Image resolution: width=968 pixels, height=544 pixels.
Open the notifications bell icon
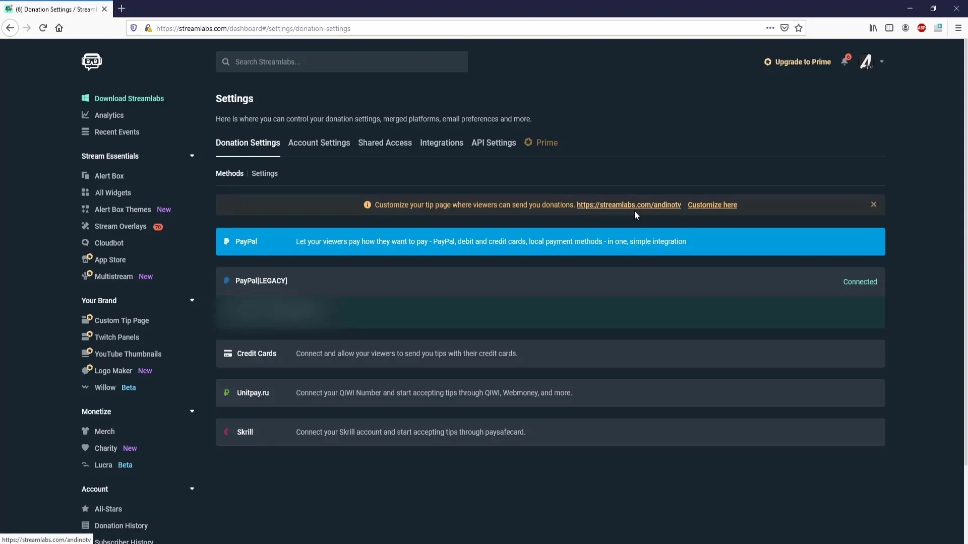click(845, 61)
